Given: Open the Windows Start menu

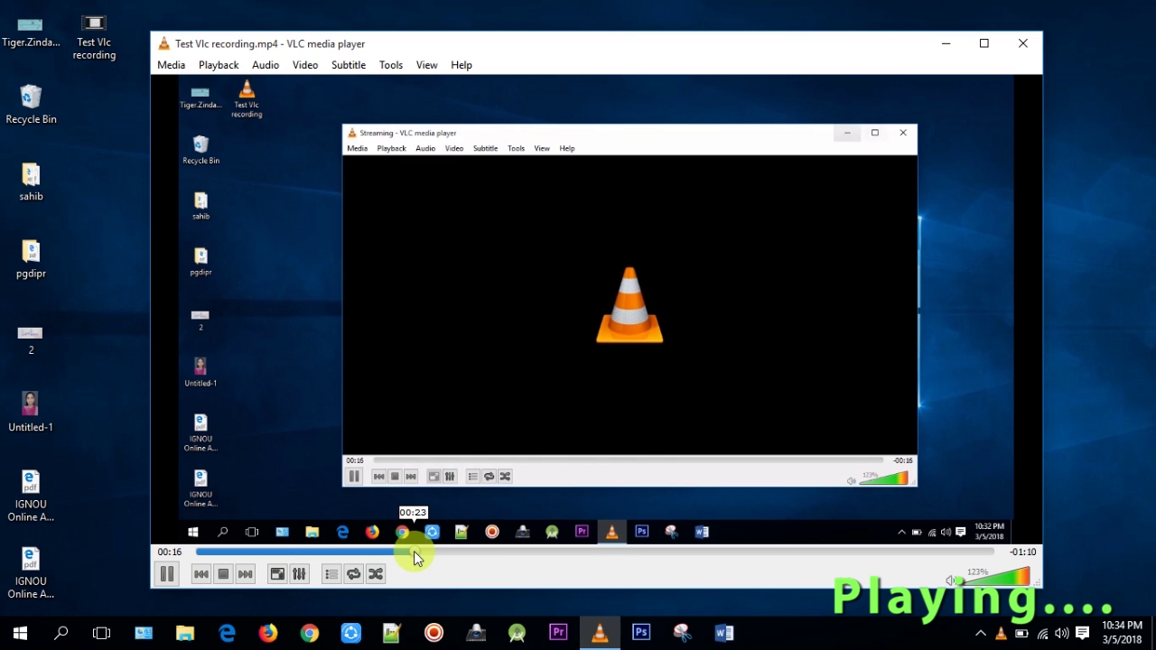Looking at the screenshot, I should (20, 633).
